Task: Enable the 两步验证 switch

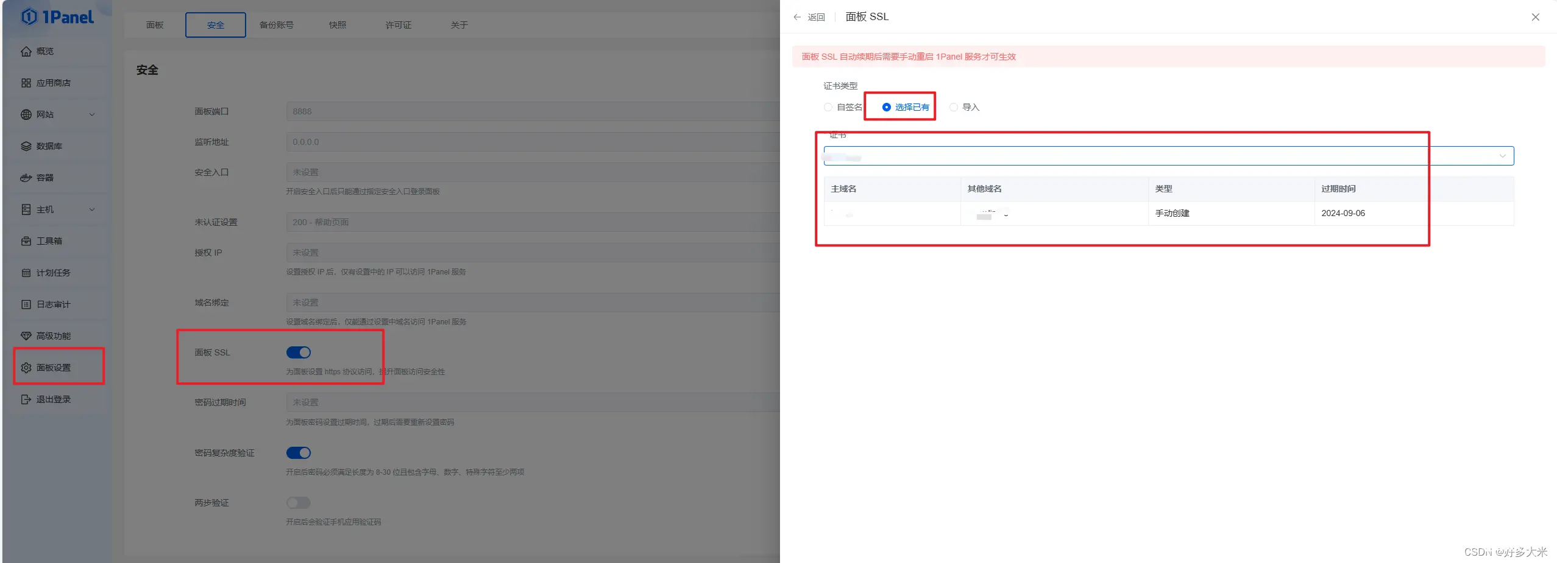Action: pos(299,503)
